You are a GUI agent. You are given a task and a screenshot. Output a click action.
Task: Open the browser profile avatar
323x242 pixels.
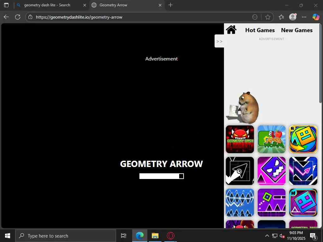pyautogui.click(x=293, y=17)
